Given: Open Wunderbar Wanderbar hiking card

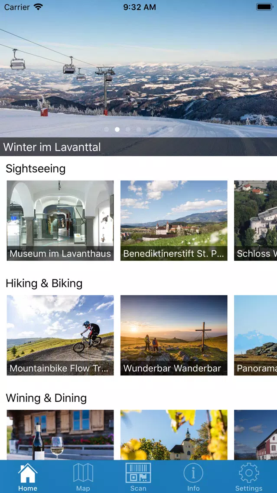Looking at the screenshot, I should [174, 335].
